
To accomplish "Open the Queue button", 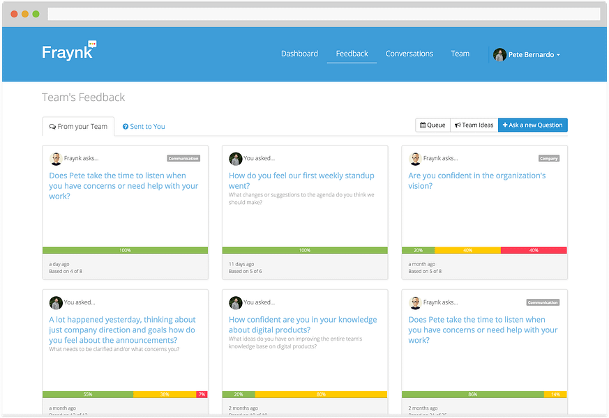I will click(x=433, y=125).
